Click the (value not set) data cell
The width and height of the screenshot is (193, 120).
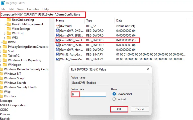click(126, 26)
